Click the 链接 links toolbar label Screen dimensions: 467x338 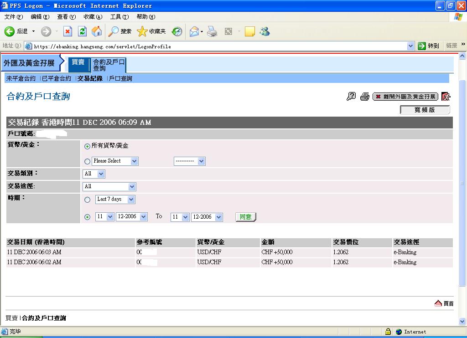click(452, 46)
